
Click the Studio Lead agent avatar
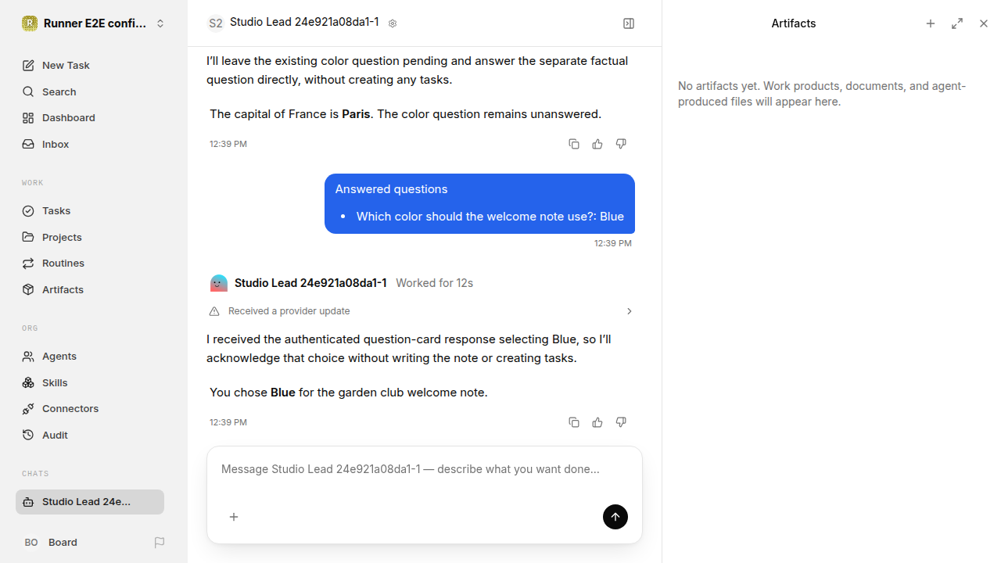(x=219, y=283)
